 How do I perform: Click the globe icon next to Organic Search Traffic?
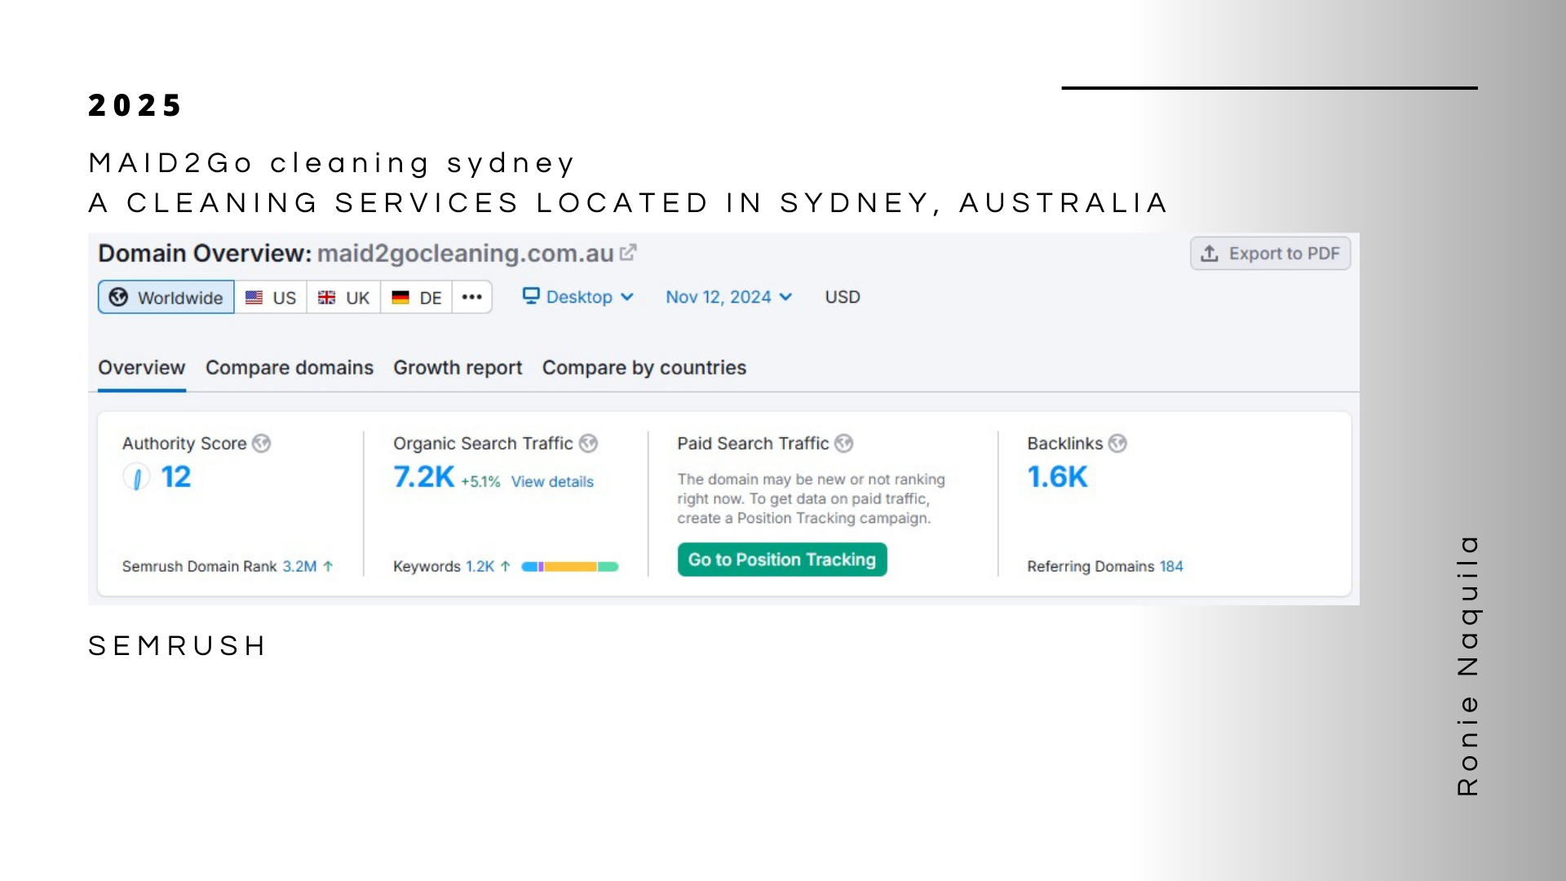[588, 443]
